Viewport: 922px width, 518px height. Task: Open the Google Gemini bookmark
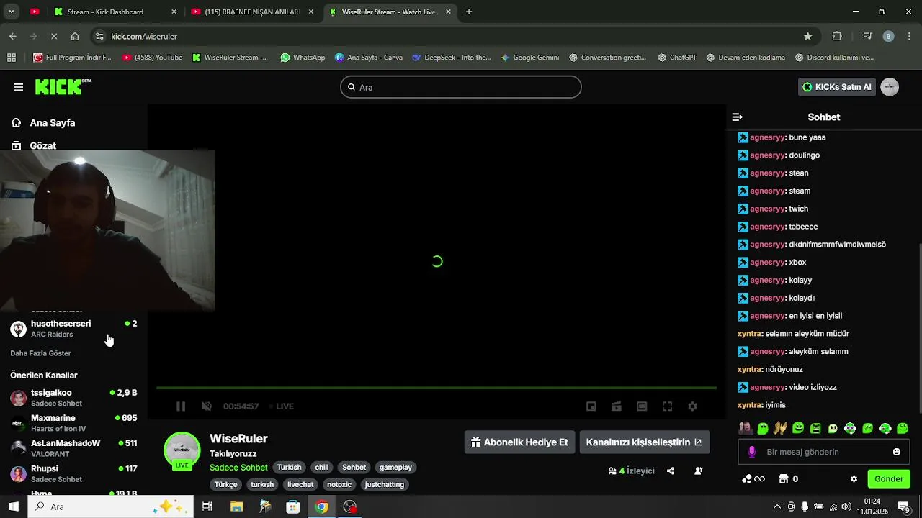click(x=529, y=58)
